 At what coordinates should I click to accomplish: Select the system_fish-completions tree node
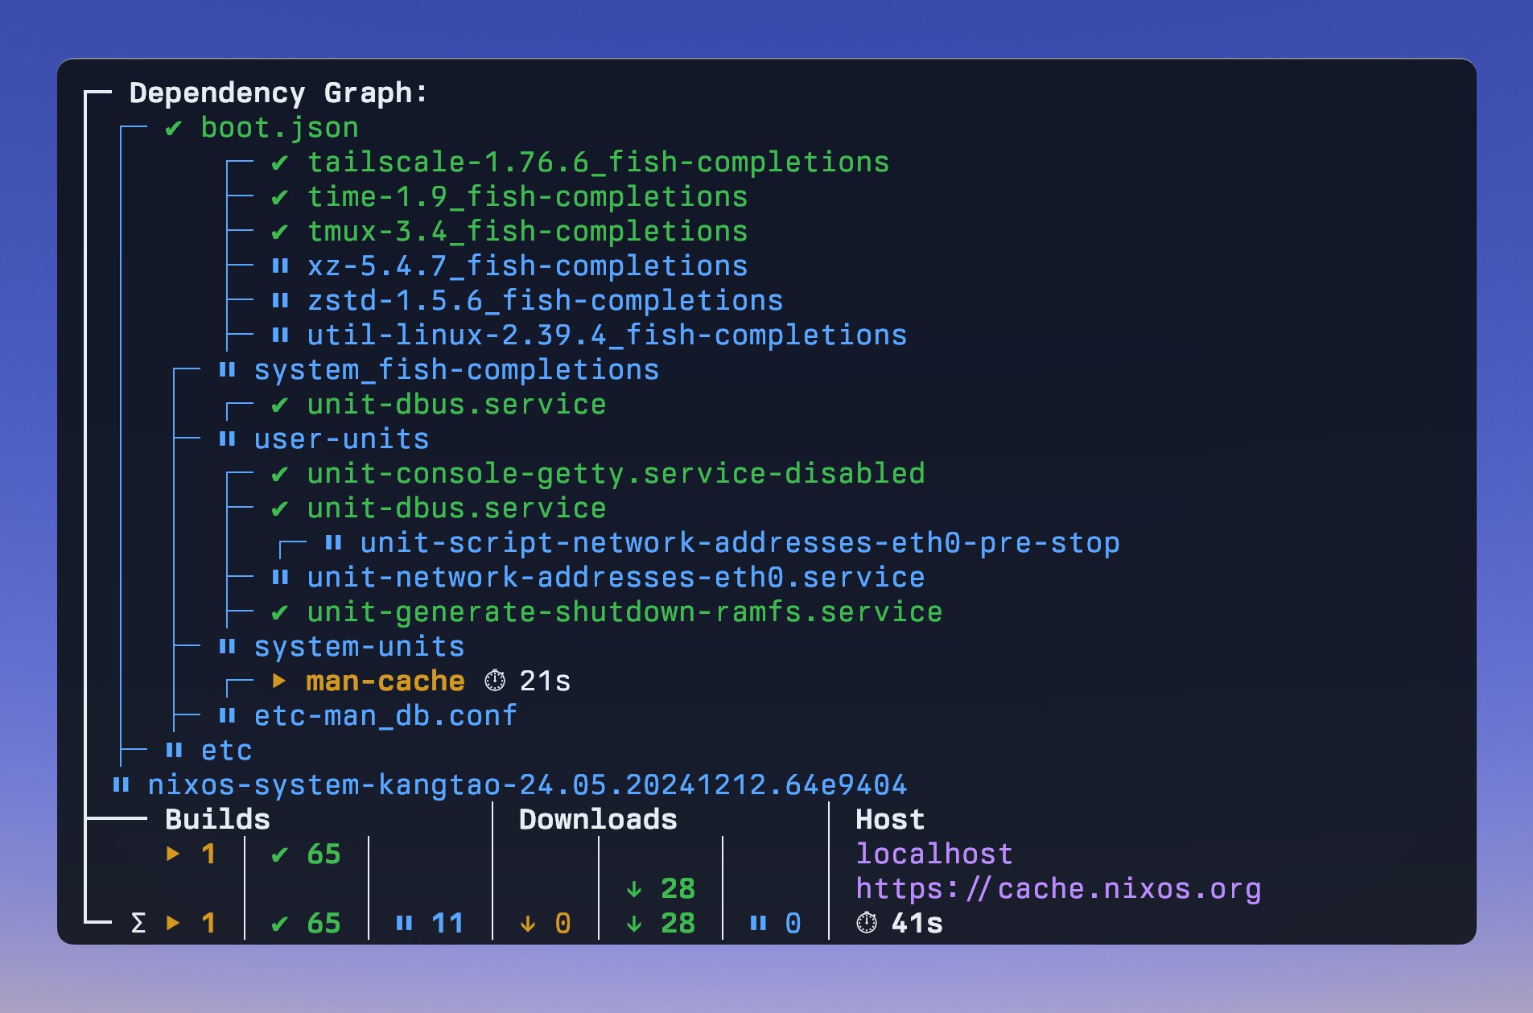pos(456,370)
